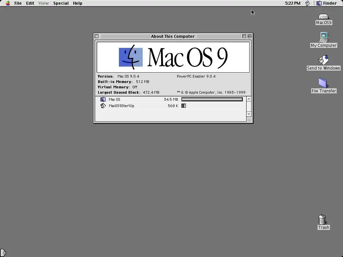The width and height of the screenshot is (343, 257).
Task: Click the window resize grip in the corner
Action: coord(249,119)
